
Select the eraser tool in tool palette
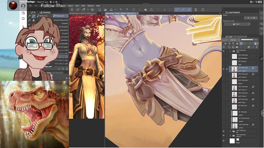[x=33, y=20]
